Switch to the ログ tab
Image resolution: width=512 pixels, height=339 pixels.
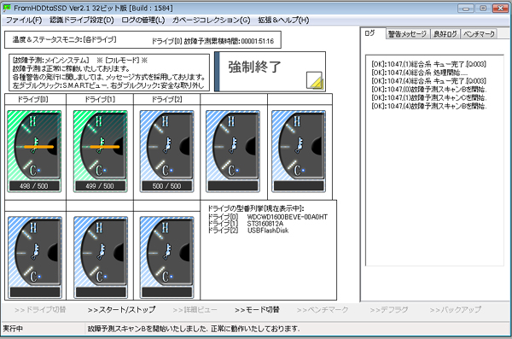click(369, 33)
